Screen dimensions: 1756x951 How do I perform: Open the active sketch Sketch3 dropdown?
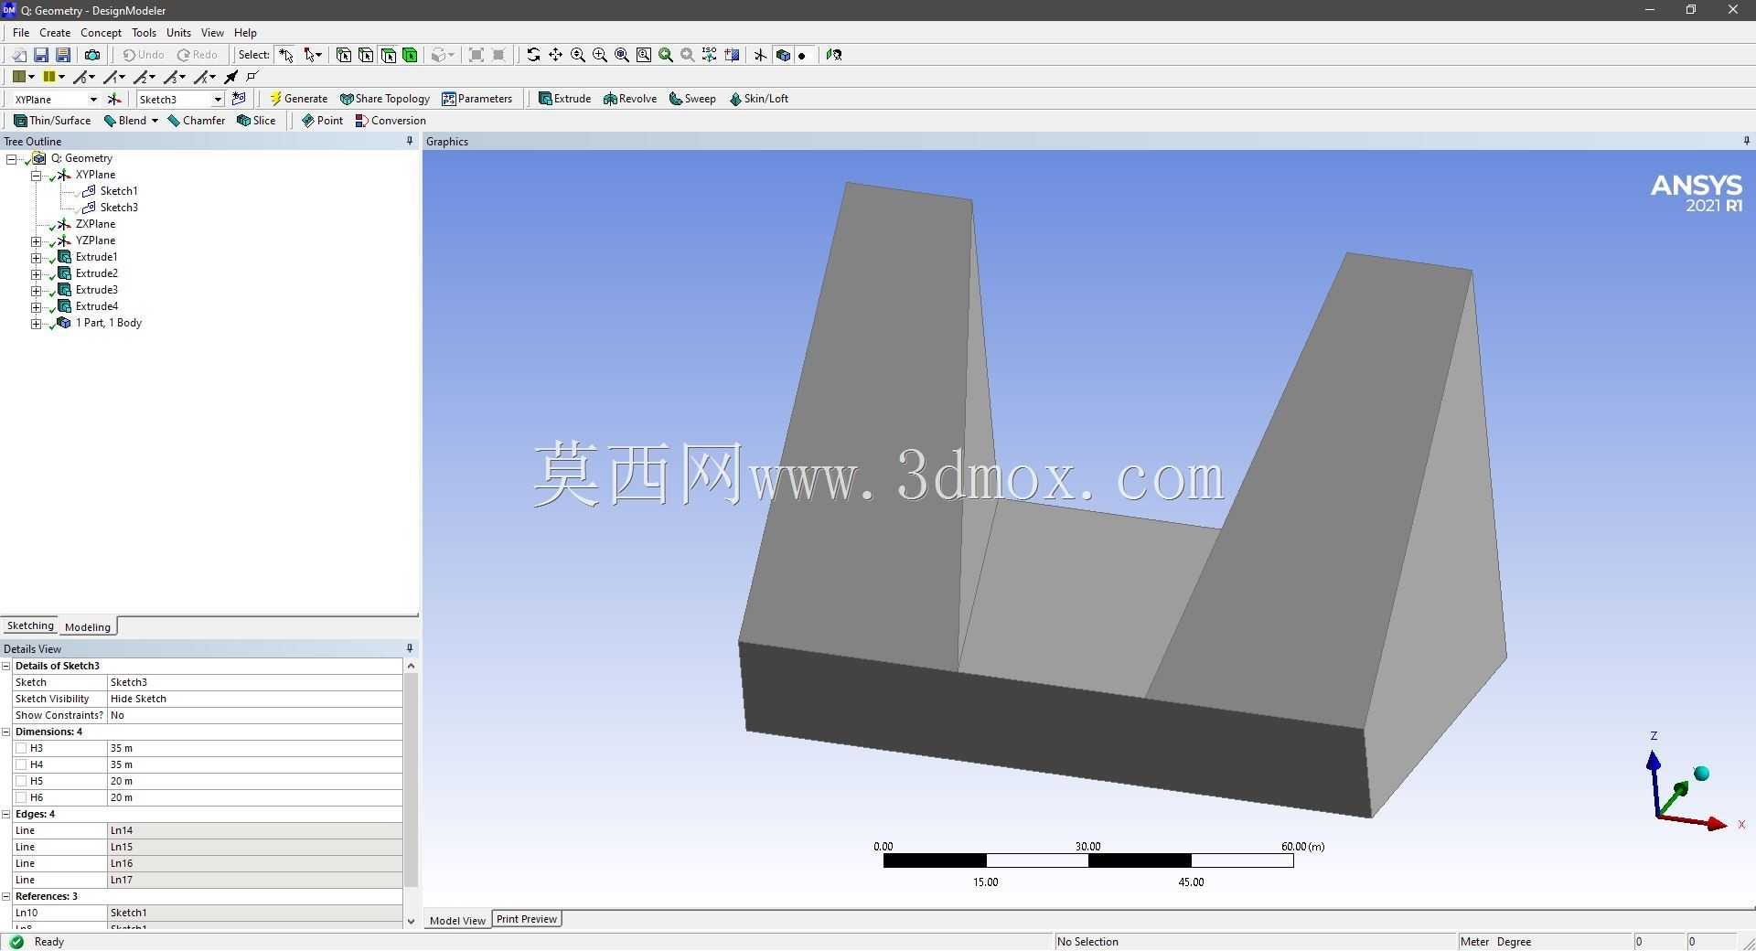218,99
